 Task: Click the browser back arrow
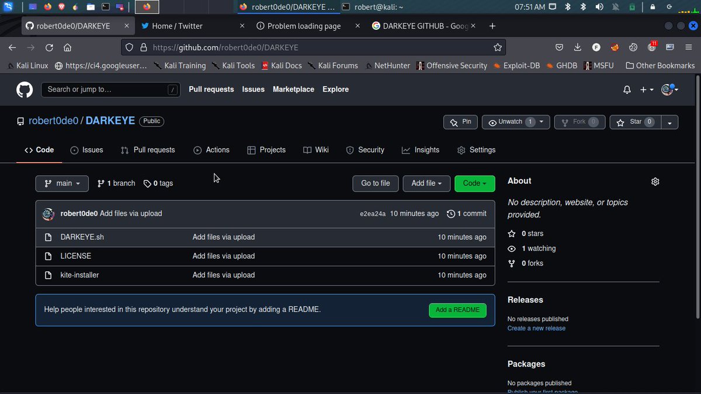click(12, 47)
